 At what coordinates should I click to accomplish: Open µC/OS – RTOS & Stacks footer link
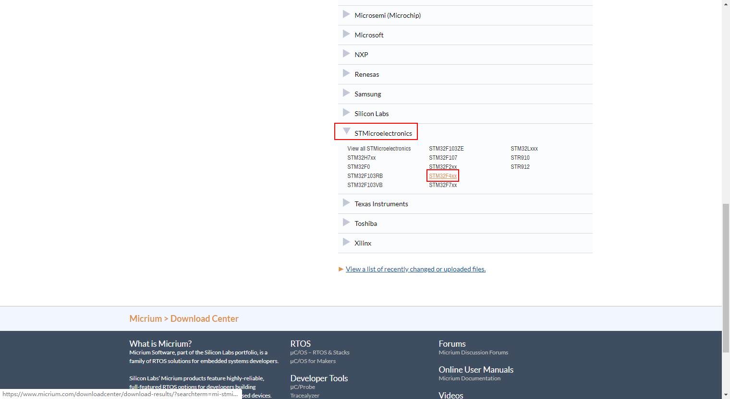pos(319,352)
